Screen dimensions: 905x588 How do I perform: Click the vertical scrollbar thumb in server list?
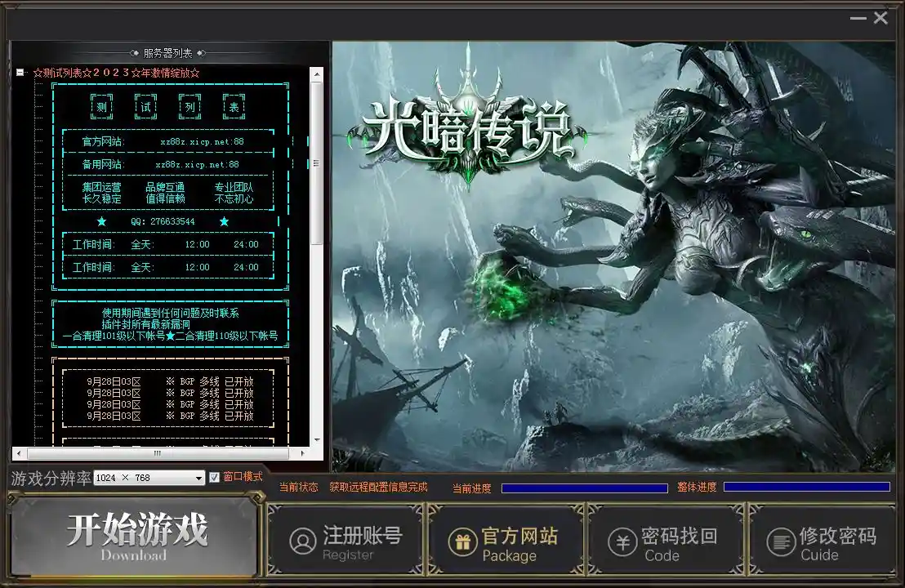click(x=317, y=163)
